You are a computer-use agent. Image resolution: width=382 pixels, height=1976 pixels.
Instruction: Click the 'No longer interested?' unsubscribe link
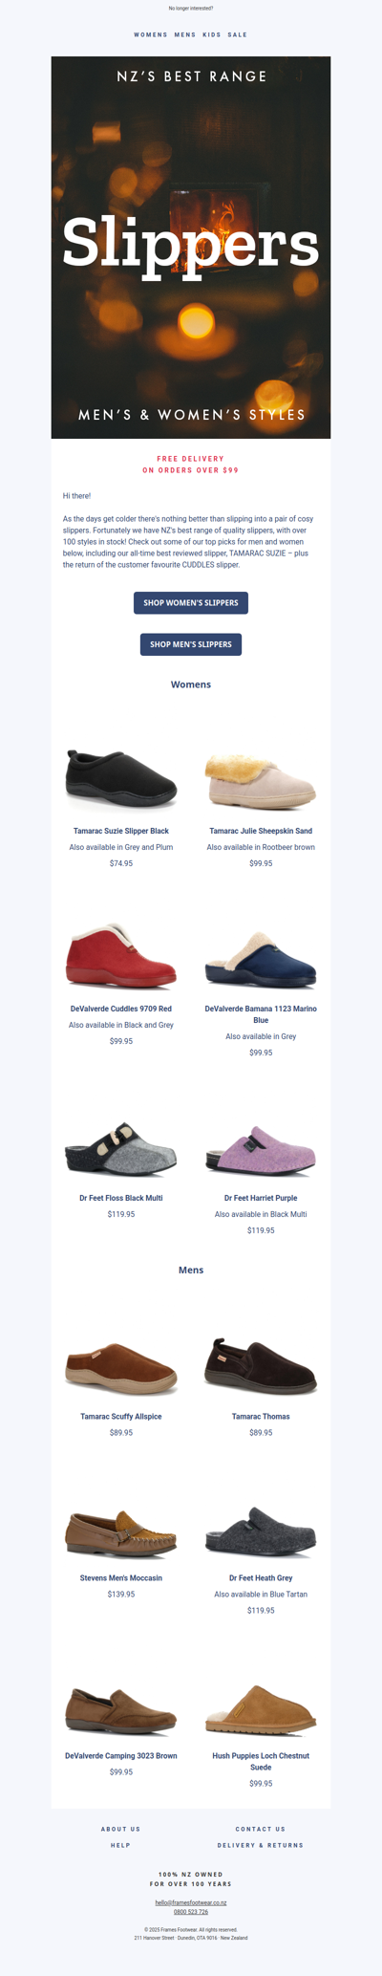(x=191, y=8)
